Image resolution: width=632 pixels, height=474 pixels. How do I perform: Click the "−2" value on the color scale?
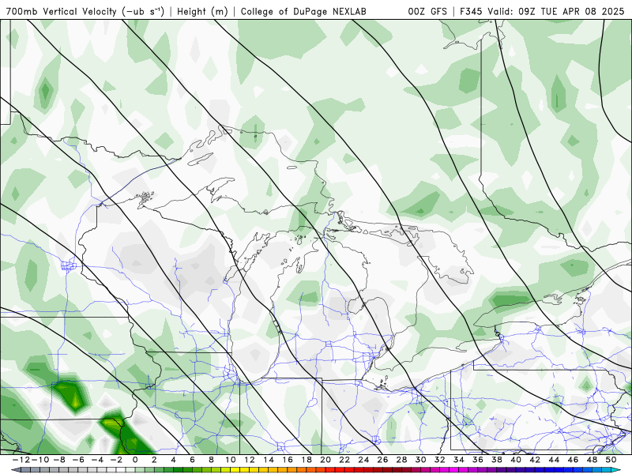coord(116,460)
